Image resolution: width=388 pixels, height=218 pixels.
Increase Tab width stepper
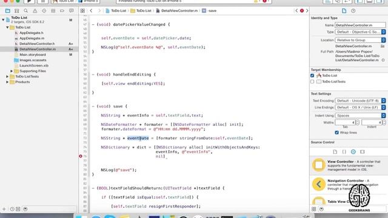[357, 121]
